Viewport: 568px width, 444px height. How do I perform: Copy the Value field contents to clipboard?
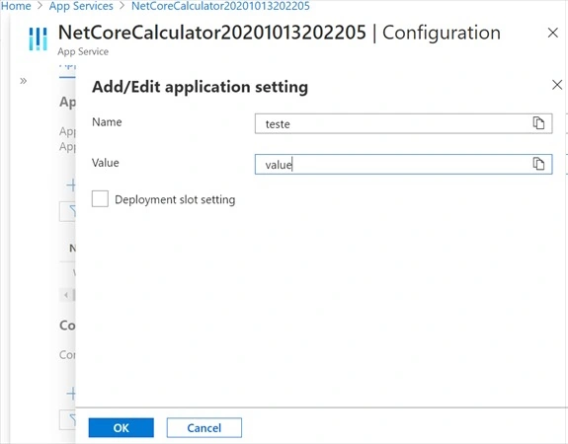538,164
